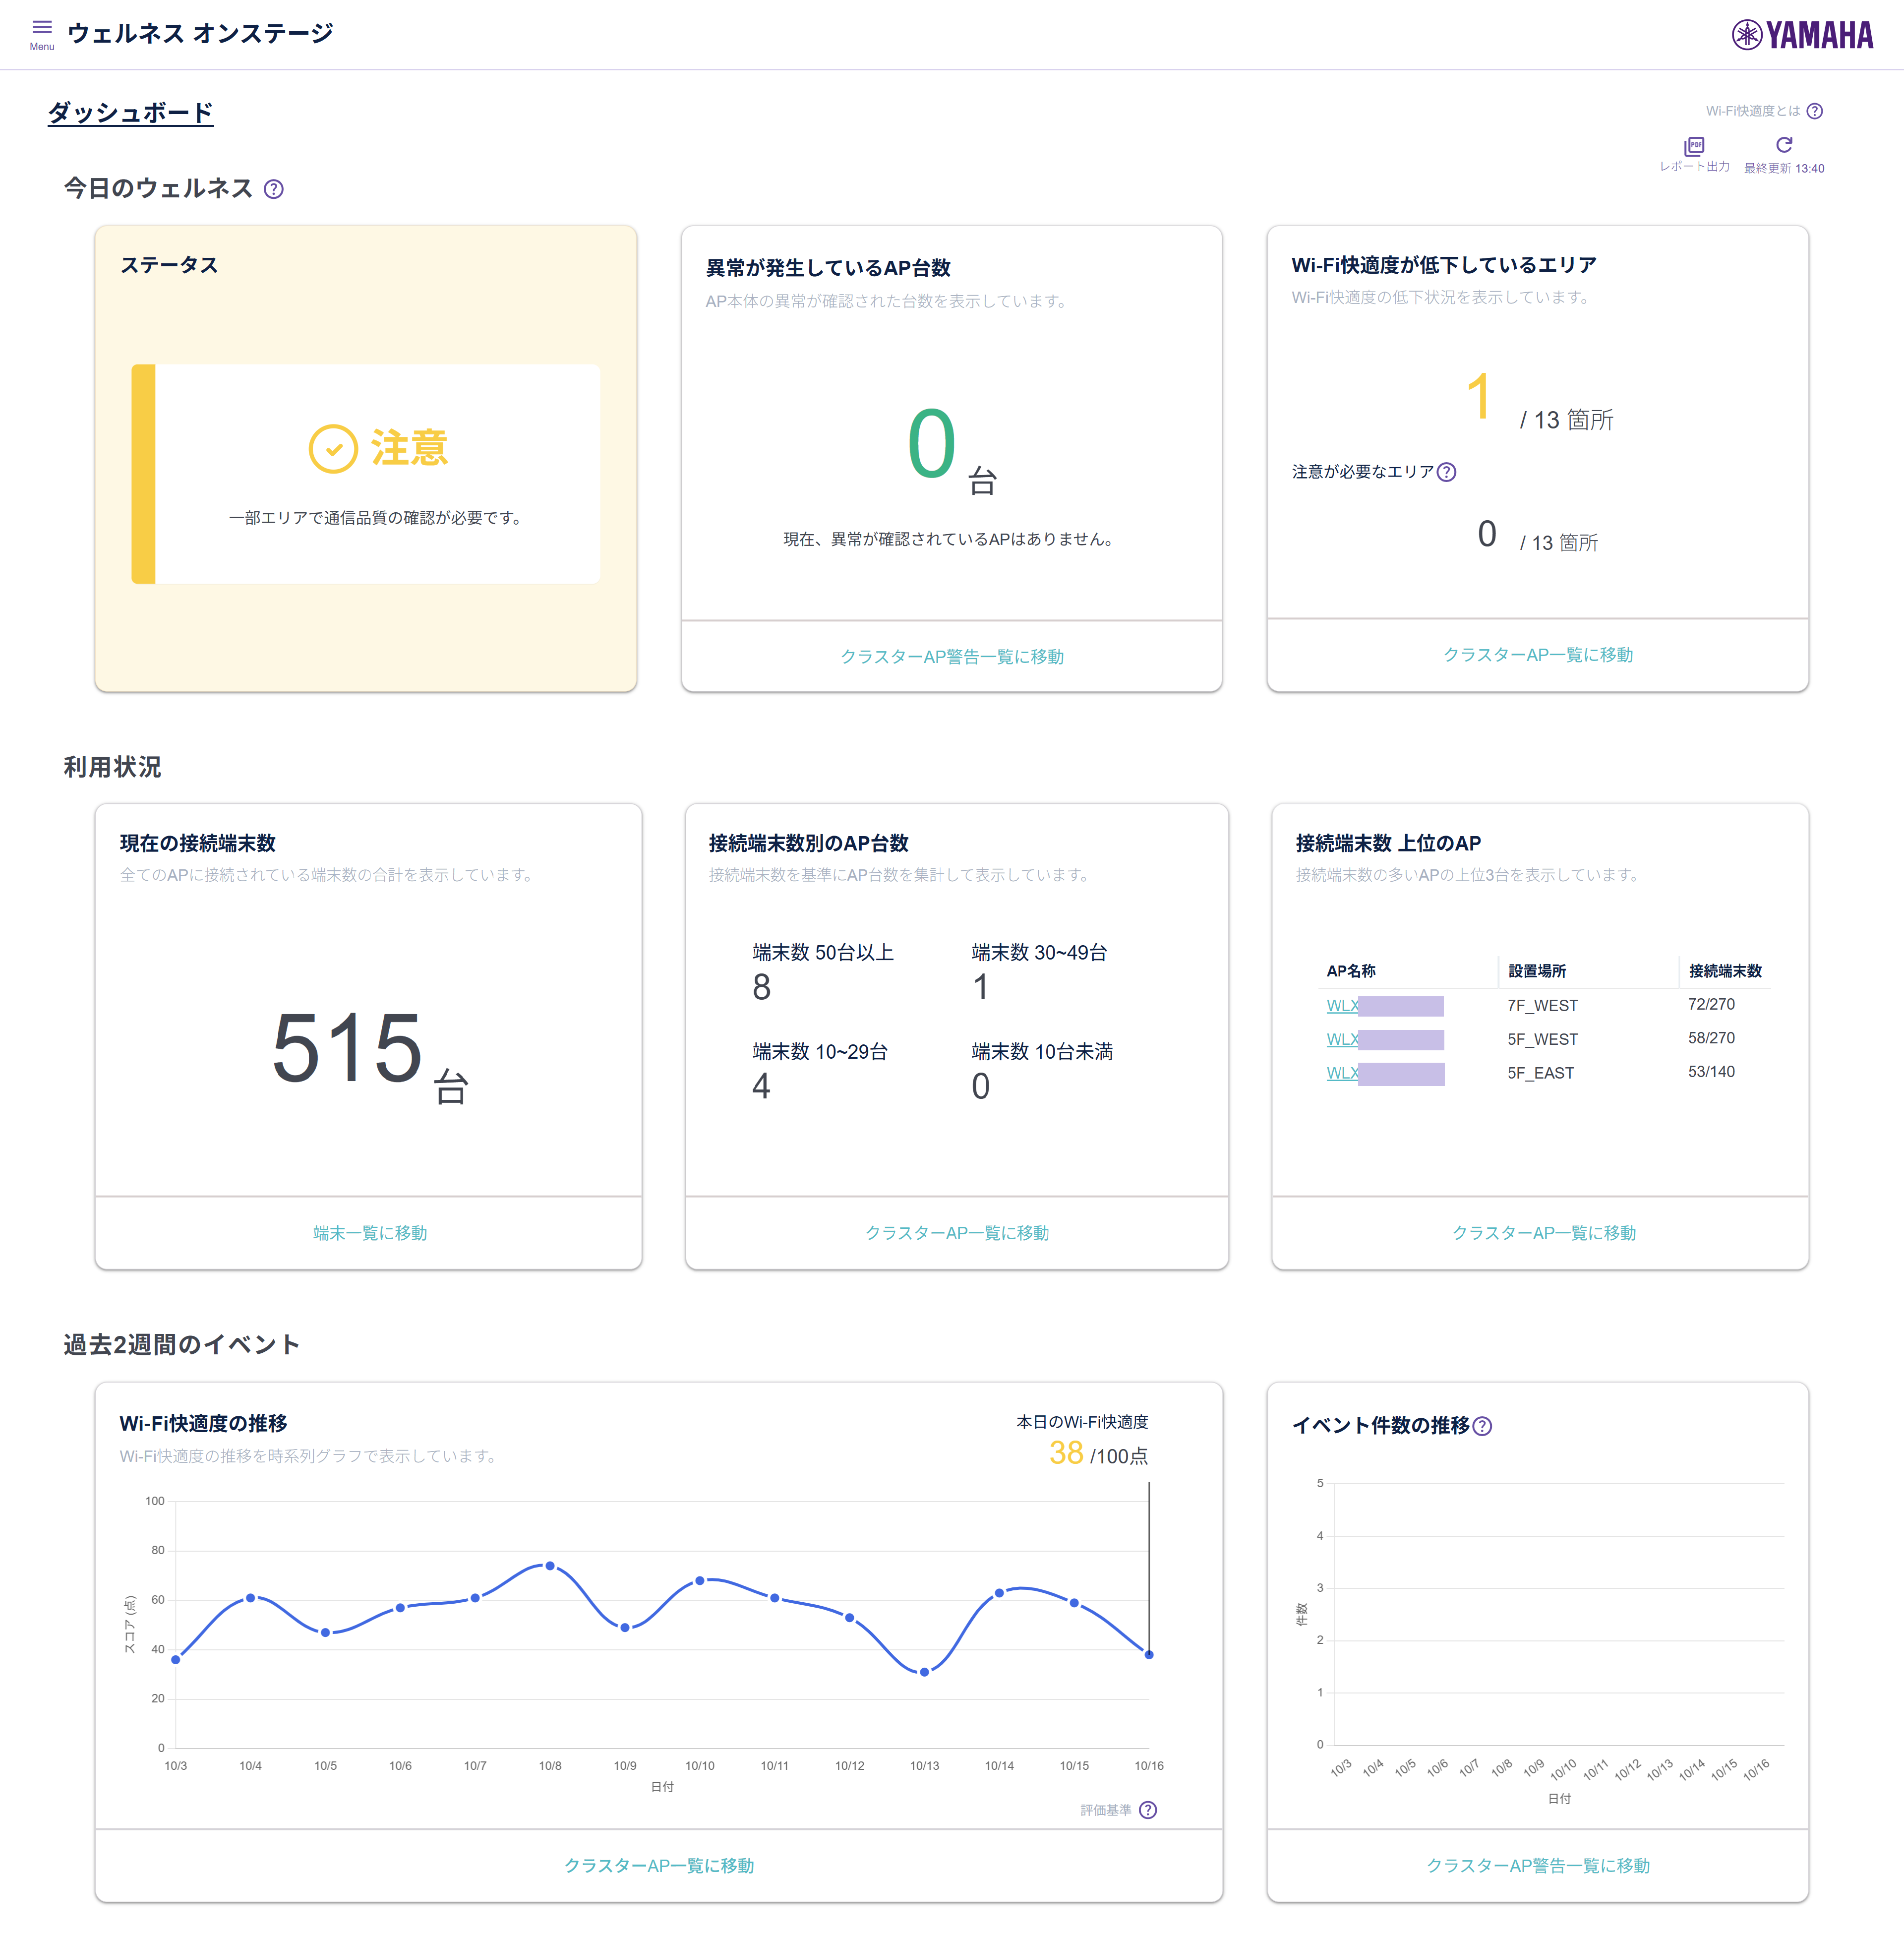Open クラスターAP一覧 link under 接続端末数 上位のAP

(1543, 1232)
